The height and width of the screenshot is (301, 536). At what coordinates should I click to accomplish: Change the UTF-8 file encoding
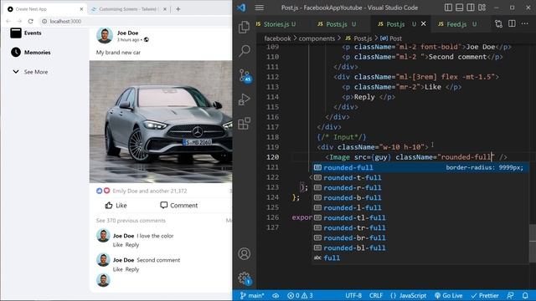tap(353, 295)
